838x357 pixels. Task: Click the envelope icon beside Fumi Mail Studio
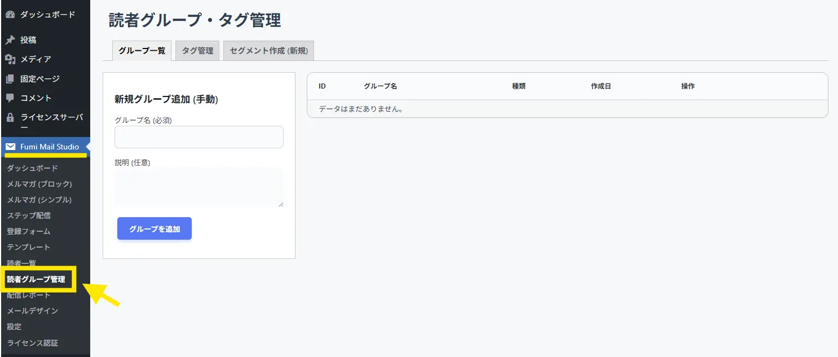tap(11, 147)
